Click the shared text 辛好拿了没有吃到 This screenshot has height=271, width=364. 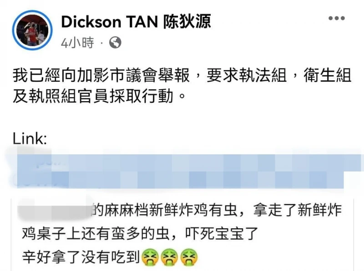pos(81,257)
